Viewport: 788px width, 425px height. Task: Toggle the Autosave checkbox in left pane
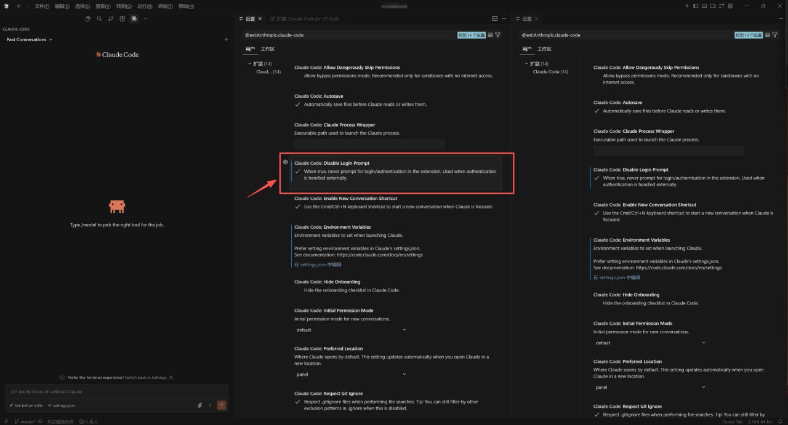[298, 104]
